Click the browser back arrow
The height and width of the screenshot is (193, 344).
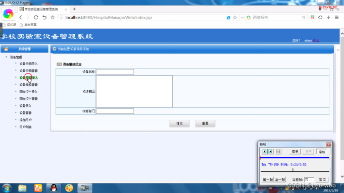click(x=21, y=17)
